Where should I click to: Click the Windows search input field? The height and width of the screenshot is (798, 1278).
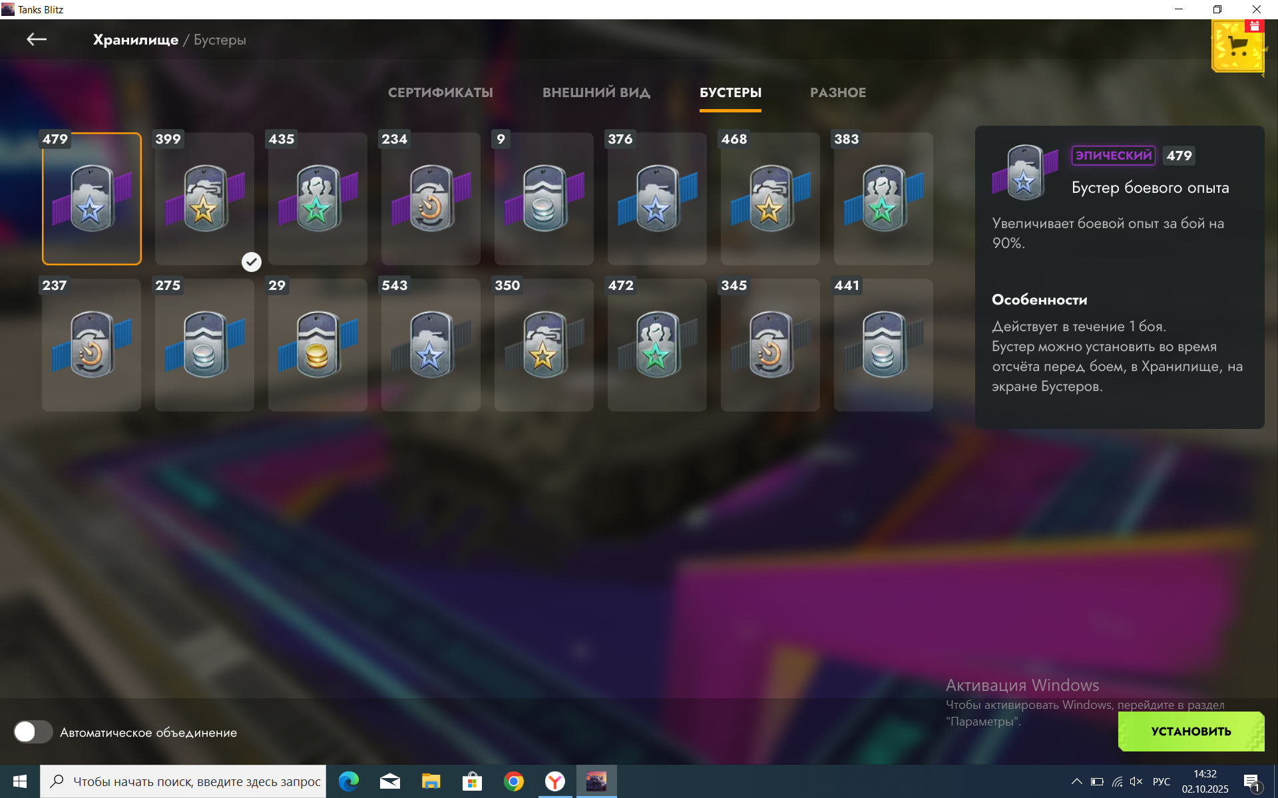[196, 781]
